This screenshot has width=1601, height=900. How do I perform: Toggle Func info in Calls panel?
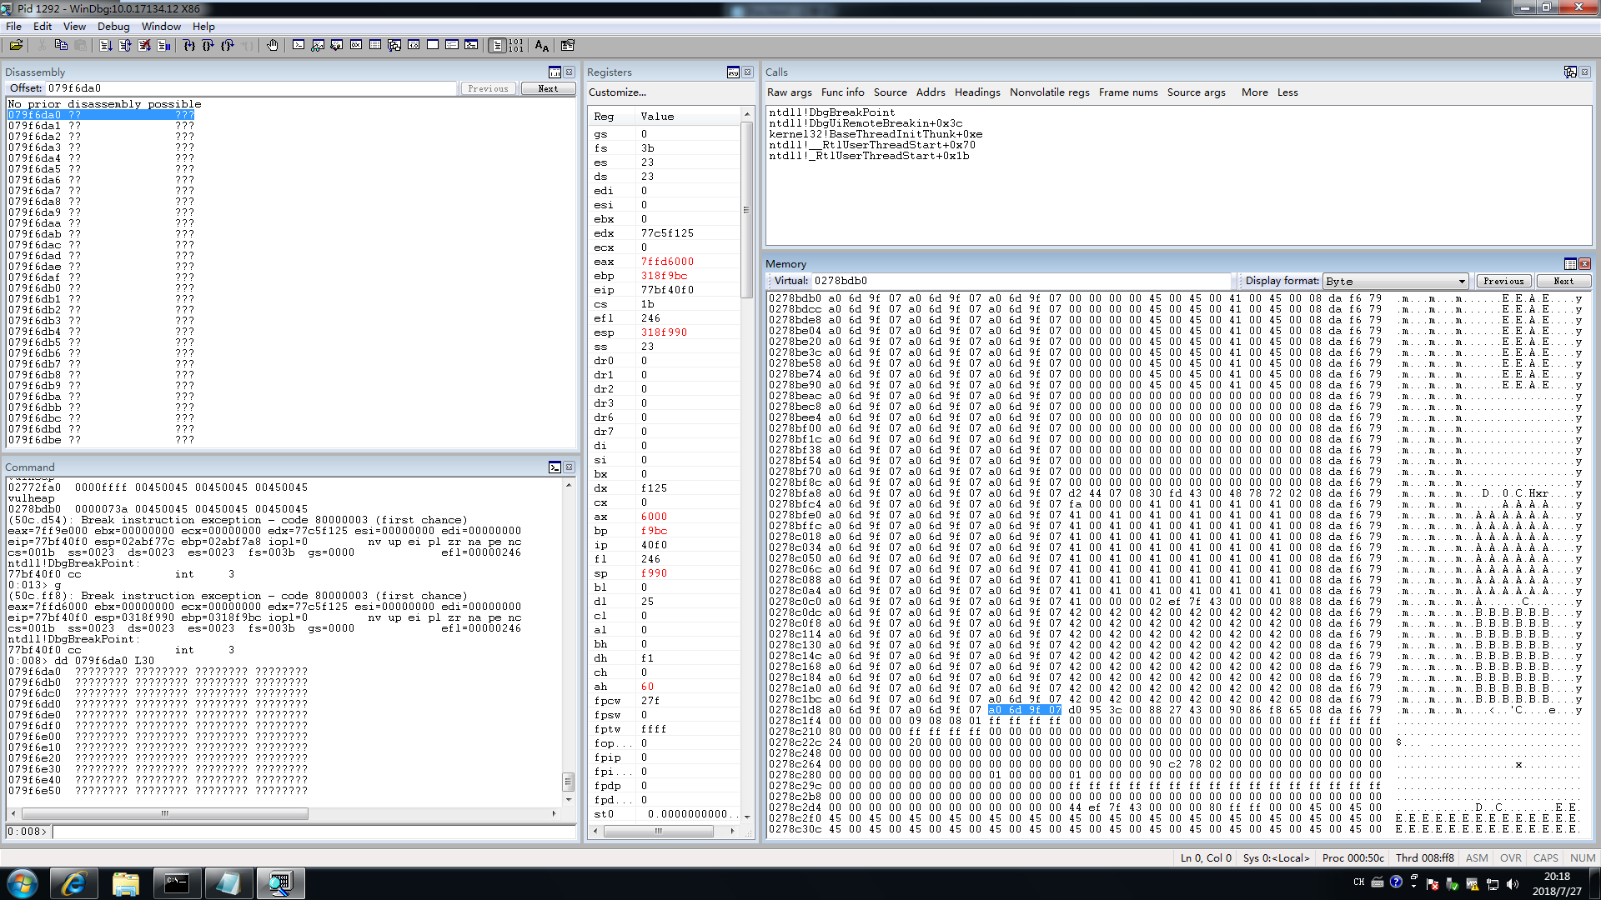[x=842, y=92]
